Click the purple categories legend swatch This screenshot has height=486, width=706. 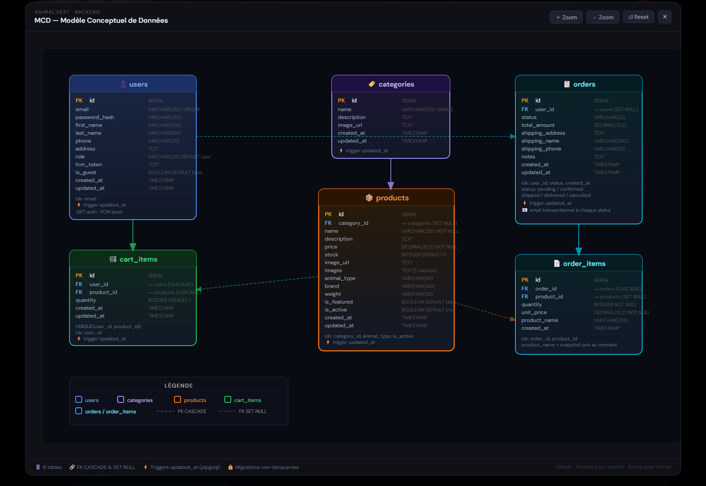pyautogui.click(x=121, y=399)
